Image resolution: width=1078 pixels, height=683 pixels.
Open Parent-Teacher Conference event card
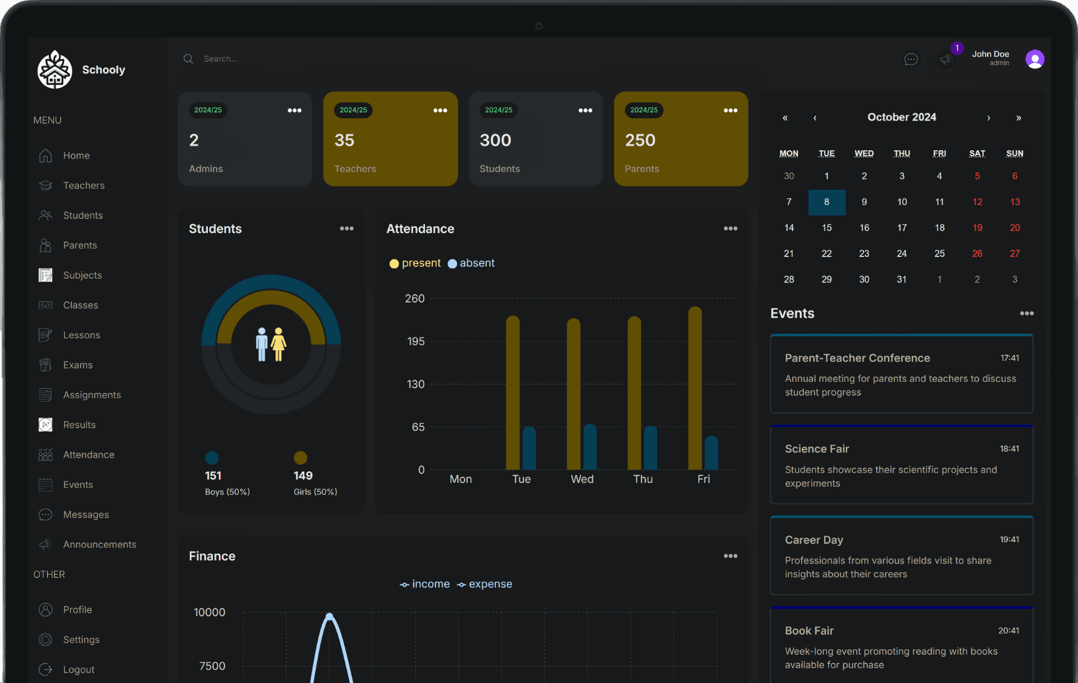[902, 374]
